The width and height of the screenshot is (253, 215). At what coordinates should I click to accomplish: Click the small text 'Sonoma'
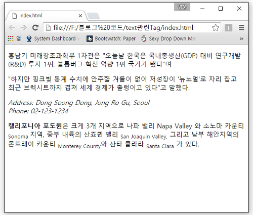[18, 137]
